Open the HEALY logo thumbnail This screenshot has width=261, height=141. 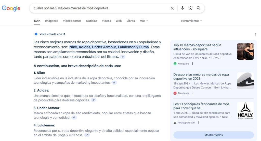[245, 110]
